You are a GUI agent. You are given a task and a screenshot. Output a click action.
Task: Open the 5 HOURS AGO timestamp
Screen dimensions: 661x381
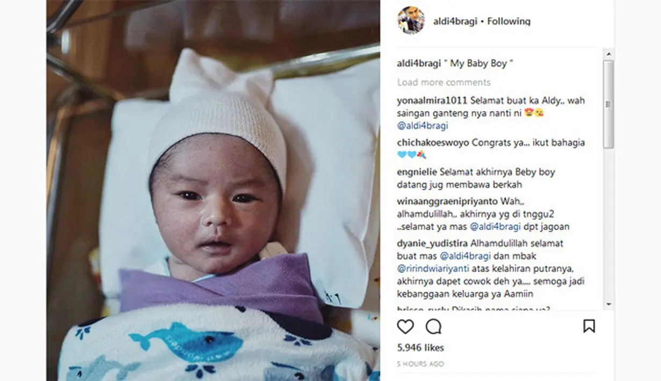coord(420,364)
